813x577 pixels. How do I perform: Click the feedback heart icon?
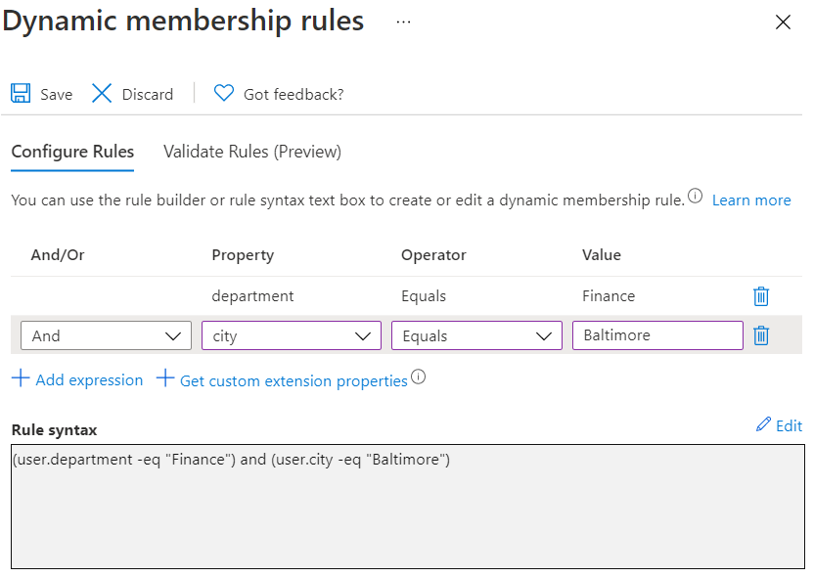(x=224, y=93)
